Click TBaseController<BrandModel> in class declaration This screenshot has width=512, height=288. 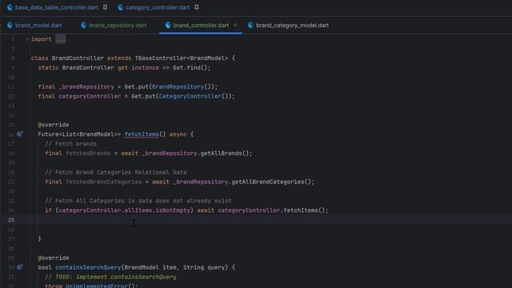[x=182, y=58]
